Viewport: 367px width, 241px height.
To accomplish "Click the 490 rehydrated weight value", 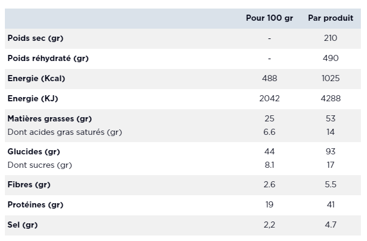I will pos(330,59).
